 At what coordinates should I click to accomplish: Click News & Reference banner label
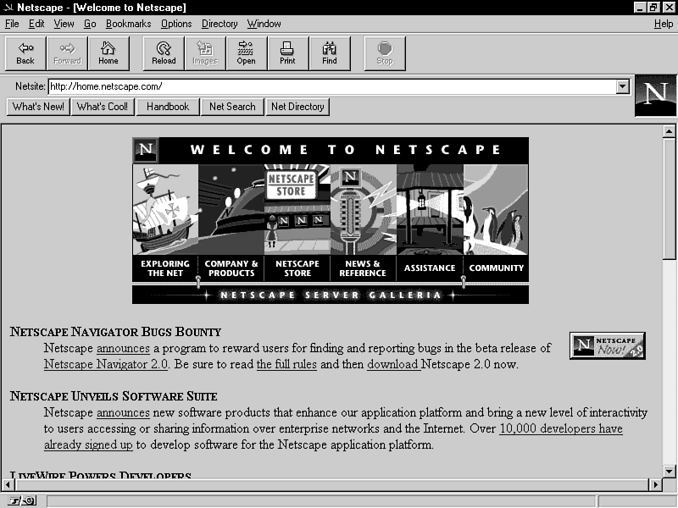click(x=363, y=268)
